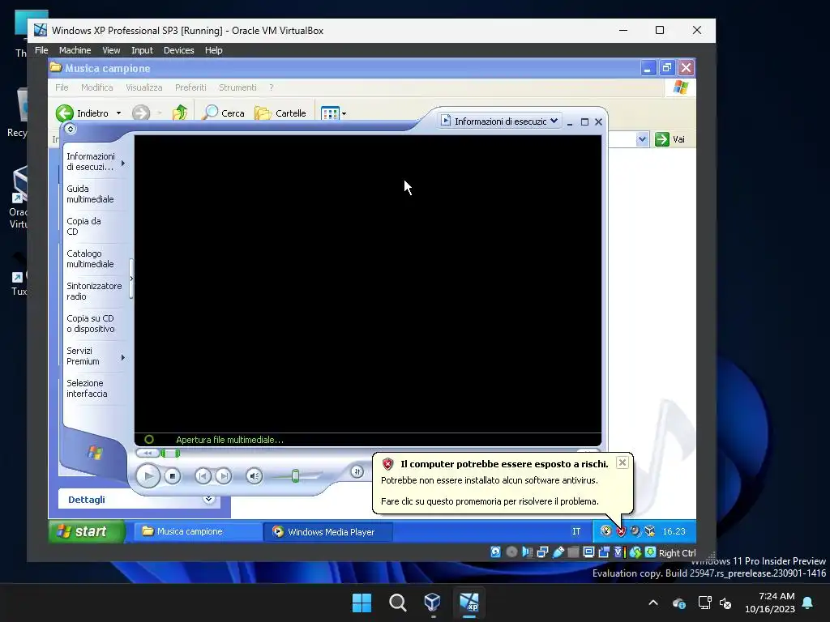
Task: Click VirtualBox shared folders status icon
Action: (x=573, y=552)
